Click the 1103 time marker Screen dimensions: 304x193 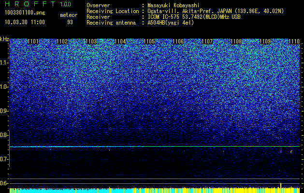tap(91, 41)
